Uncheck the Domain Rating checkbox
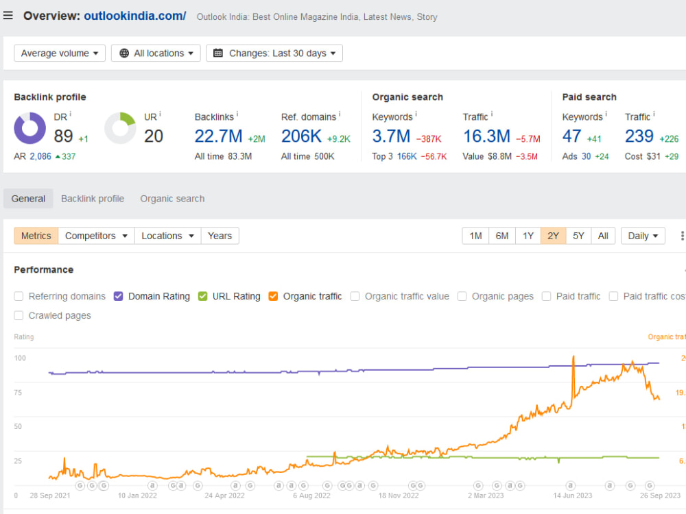This screenshot has width=686, height=514. click(118, 296)
